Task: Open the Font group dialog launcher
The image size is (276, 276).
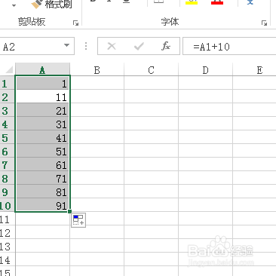Action: pos(264,23)
